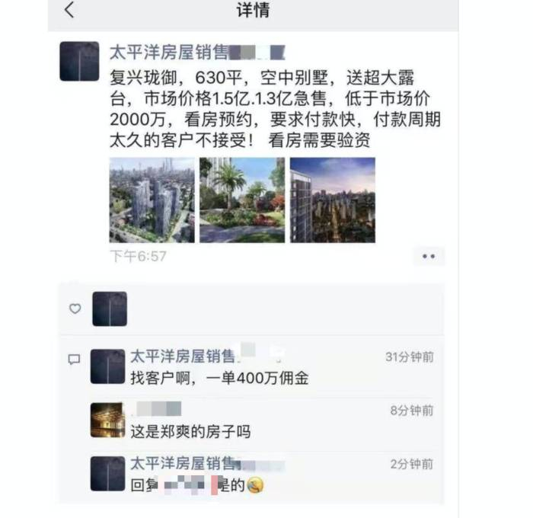Image resolution: width=533 pixels, height=518 pixels.
Task: Select the comment 这是郑爽的房子吗
Action: click(190, 432)
